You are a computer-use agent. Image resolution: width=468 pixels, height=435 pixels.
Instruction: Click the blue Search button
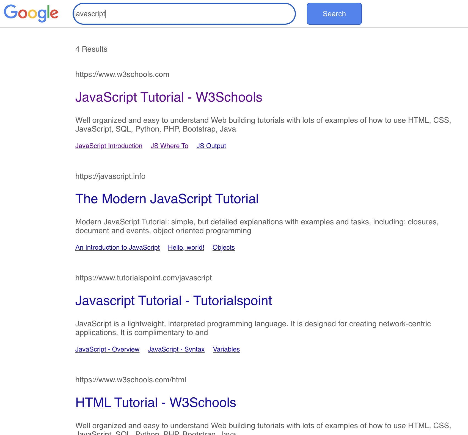(334, 14)
